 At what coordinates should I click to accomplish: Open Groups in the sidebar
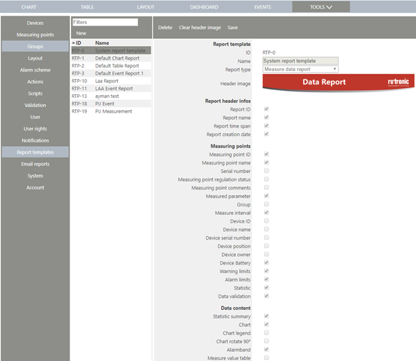35,46
